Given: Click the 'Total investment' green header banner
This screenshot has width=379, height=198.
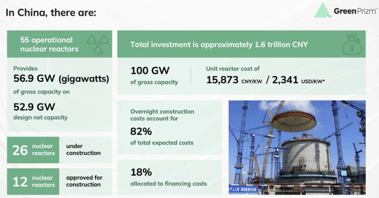Looking at the screenshot, I should click(219, 45).
